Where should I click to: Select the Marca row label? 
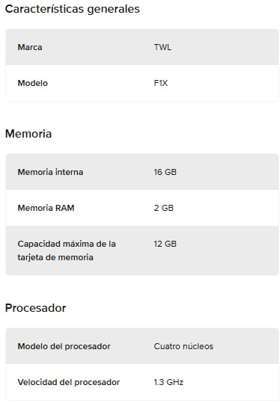coord(30,47)
